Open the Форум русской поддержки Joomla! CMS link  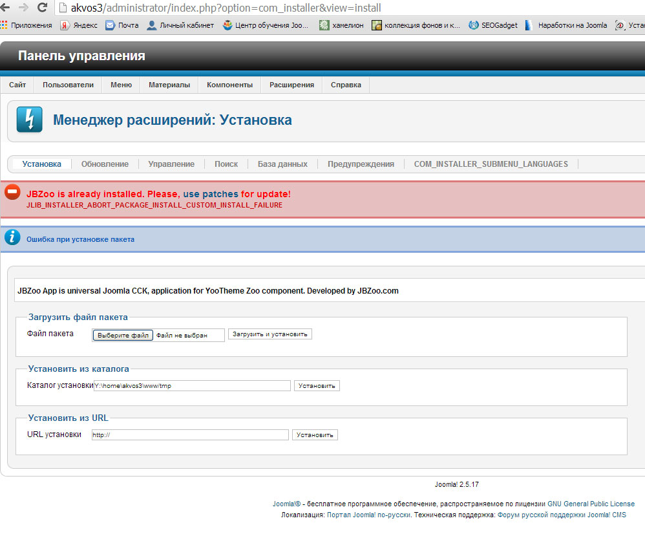click(562, 515)
